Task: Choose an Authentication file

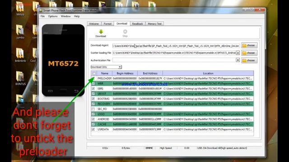Action: (249, 60)
